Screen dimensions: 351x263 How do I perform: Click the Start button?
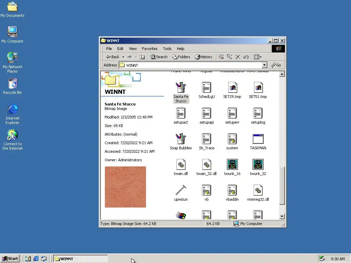pos(10,259)
